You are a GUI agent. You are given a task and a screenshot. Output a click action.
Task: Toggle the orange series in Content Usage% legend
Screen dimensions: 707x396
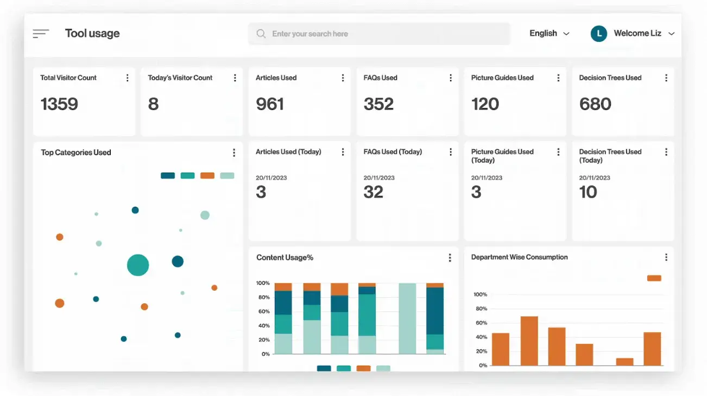(x=362, y=368)
